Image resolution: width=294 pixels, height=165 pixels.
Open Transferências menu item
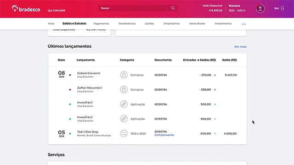127,23
